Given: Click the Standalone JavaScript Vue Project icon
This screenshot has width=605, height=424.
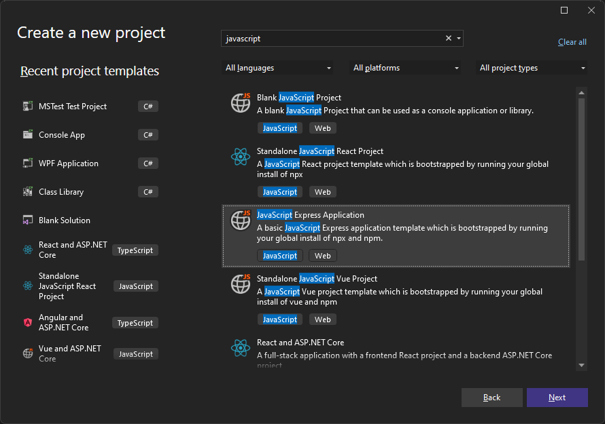Looking at the screenshot, I should (240, 284).
